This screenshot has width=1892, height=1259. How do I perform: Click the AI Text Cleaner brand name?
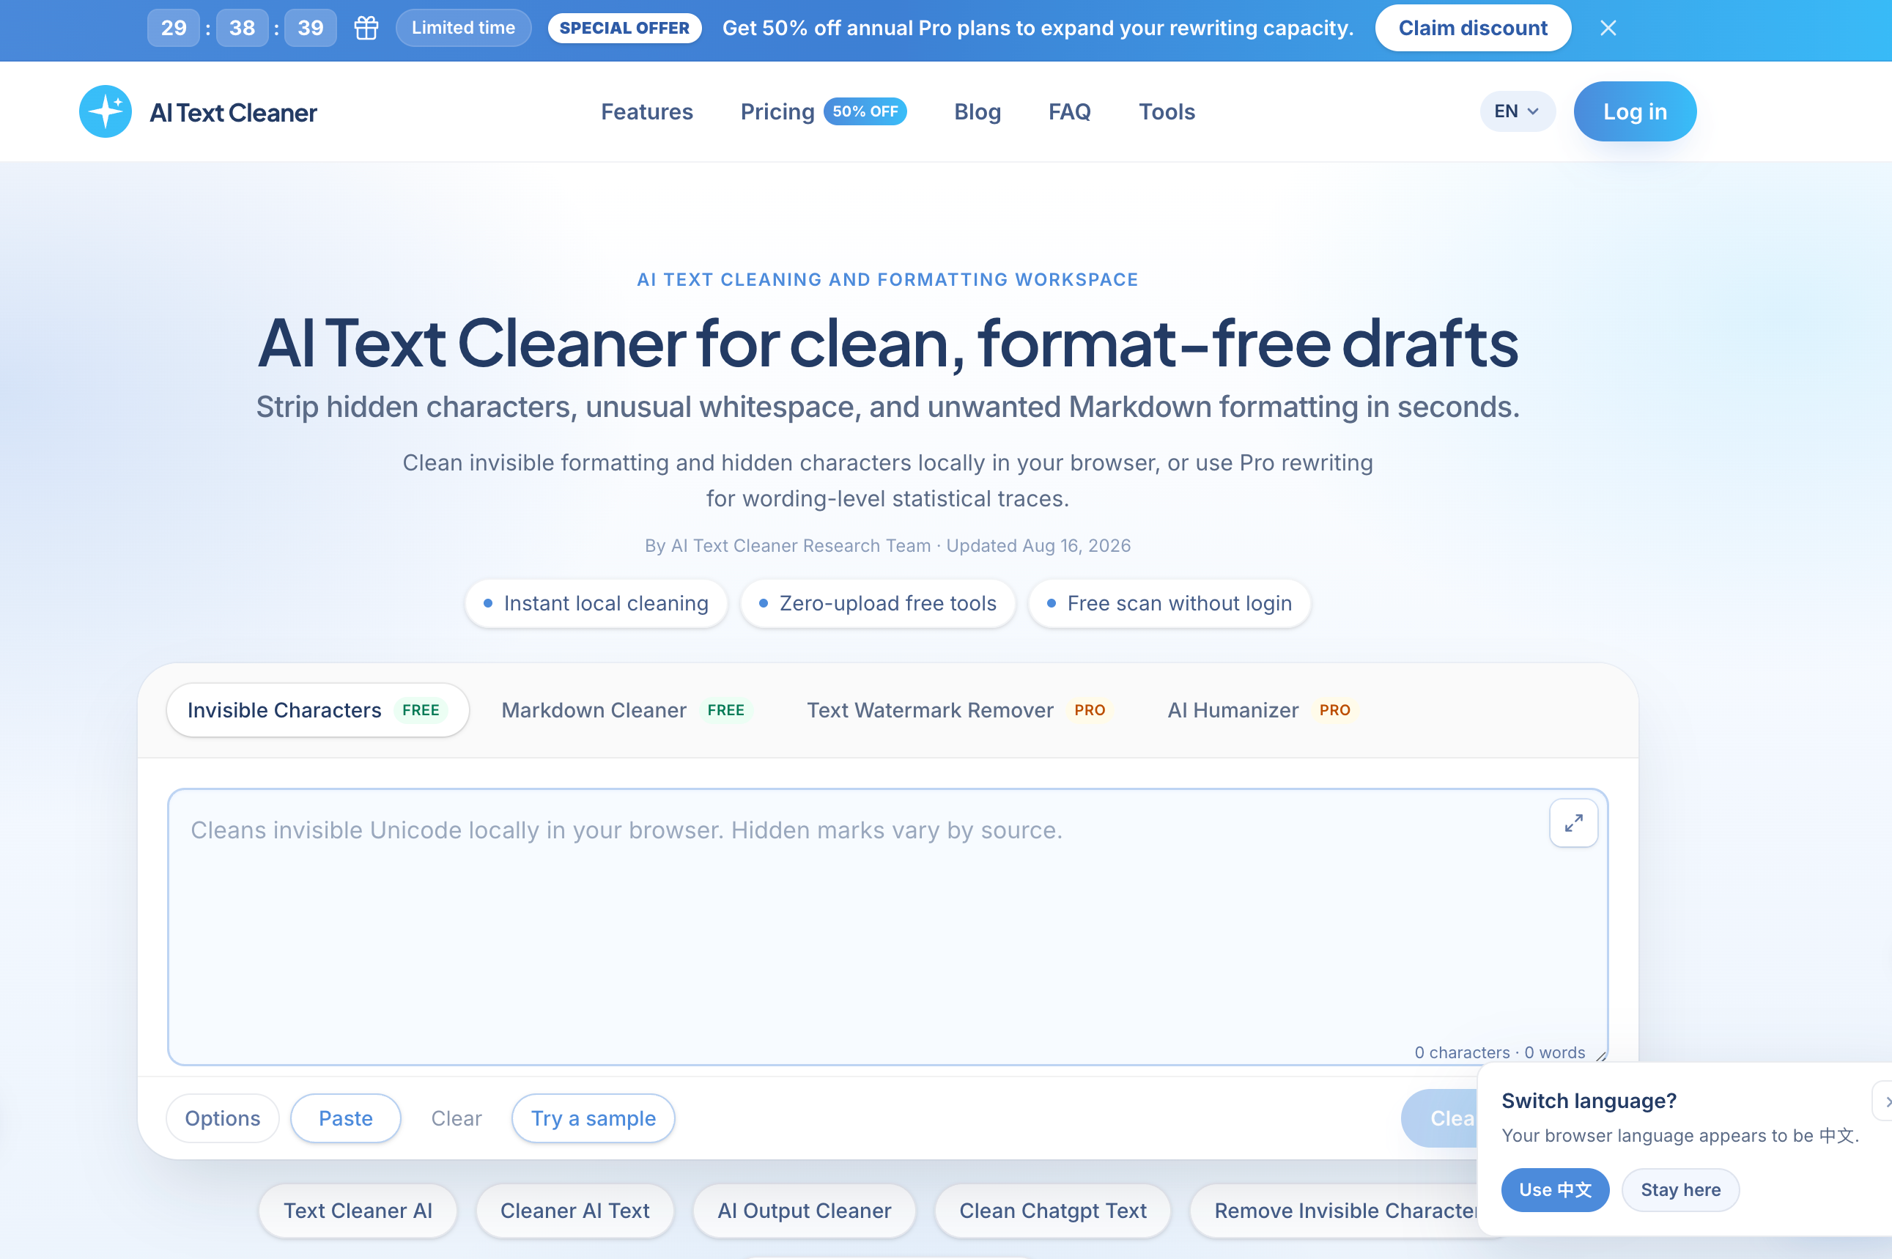tap(233, 112)
